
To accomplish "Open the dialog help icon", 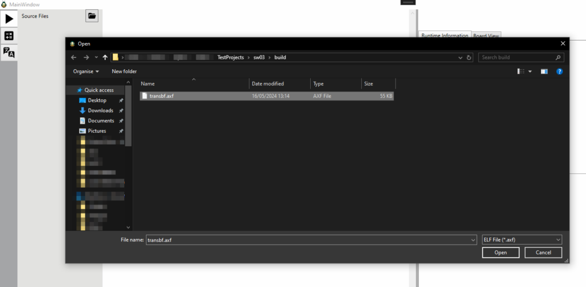I will click(559, 71).
